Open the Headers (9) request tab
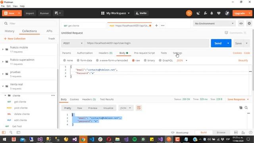Screen dimensions: 254x143 pyautogui.click(x=106, y=53)
